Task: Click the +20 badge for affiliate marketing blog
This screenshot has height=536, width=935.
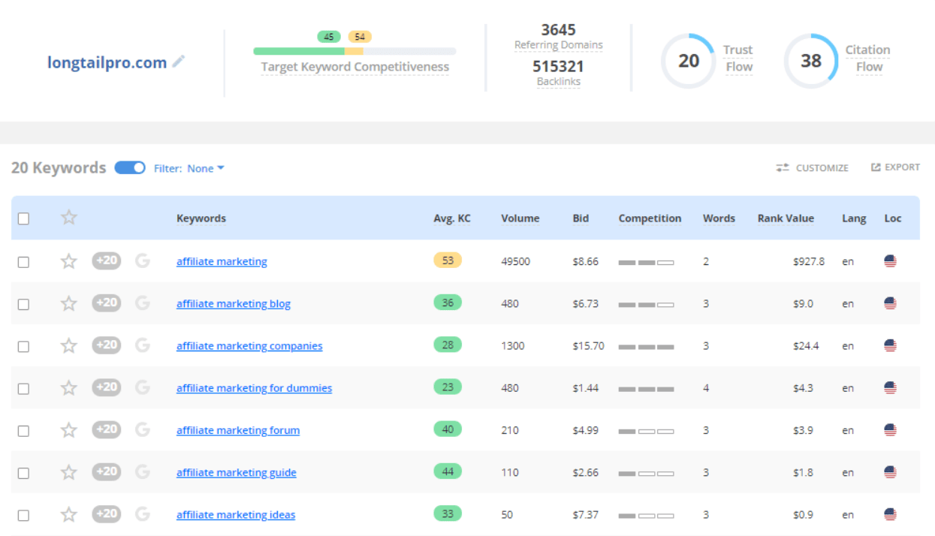Action: (x=106, y=303)
